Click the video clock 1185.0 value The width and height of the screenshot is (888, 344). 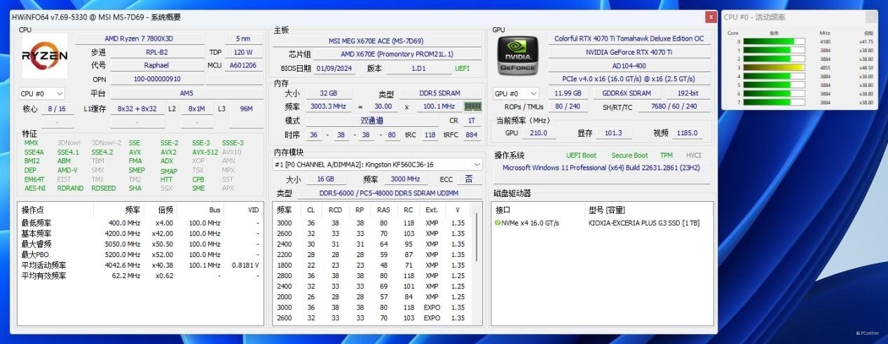point(688,133)
